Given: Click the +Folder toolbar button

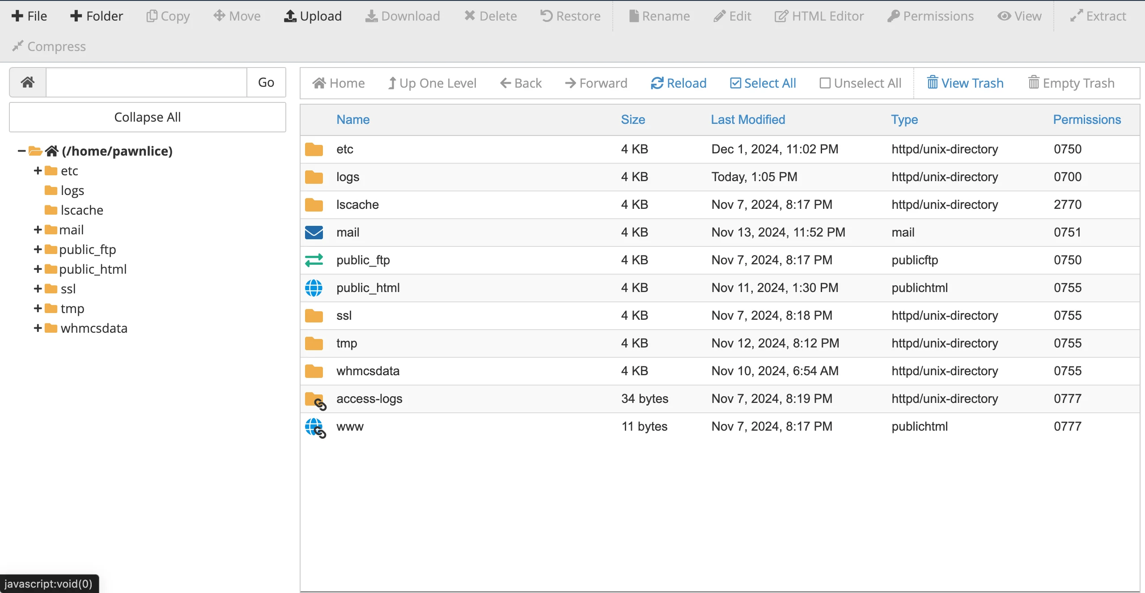Looking at the screenshot, I should [96, 16].
